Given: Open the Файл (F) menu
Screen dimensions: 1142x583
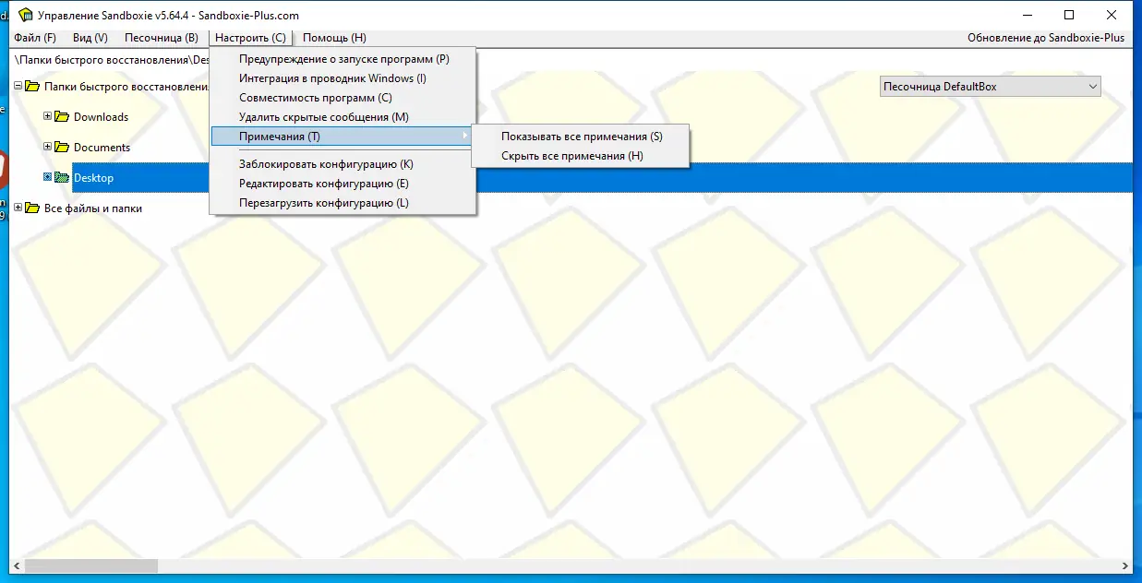Looking at the screenshot, I should 35,38.
